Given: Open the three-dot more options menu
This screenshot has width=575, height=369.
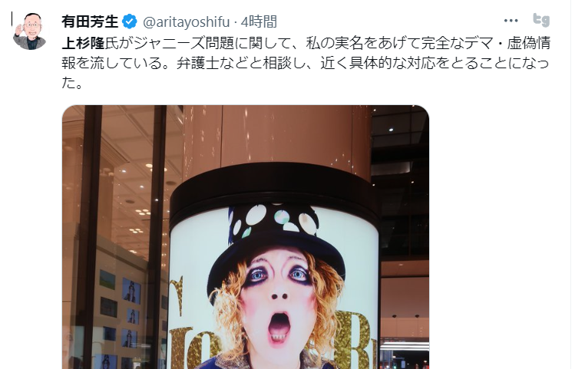Looking at the screenshot, I should pos(511,21).
